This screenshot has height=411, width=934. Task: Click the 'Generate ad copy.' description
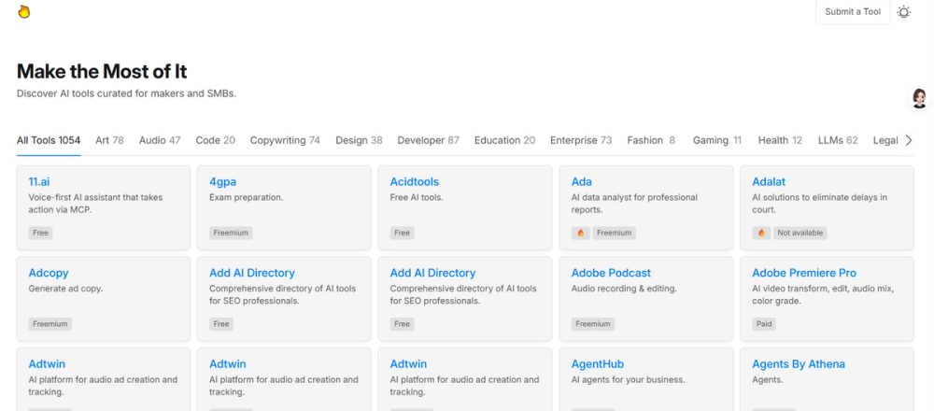click(65, 289)
